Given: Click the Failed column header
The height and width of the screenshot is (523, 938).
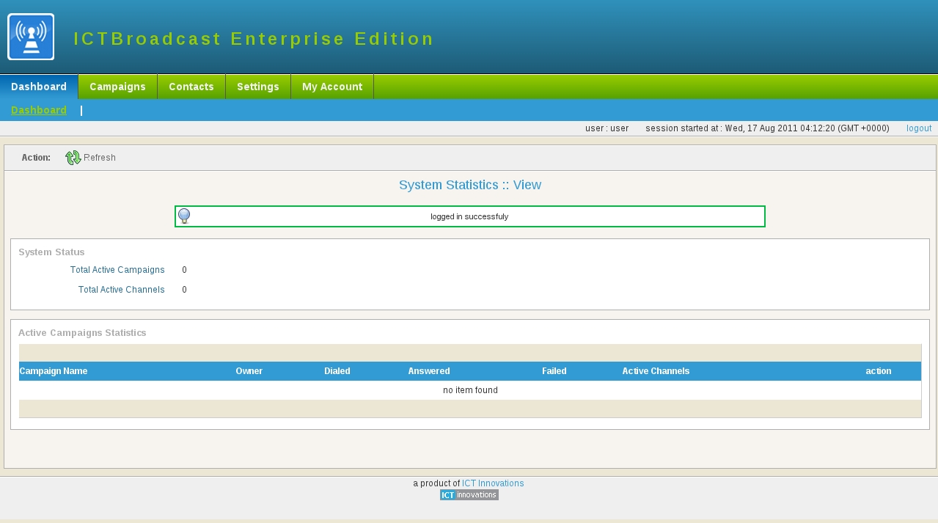Looking at the screenshot, I should click(x=554, y=371).
